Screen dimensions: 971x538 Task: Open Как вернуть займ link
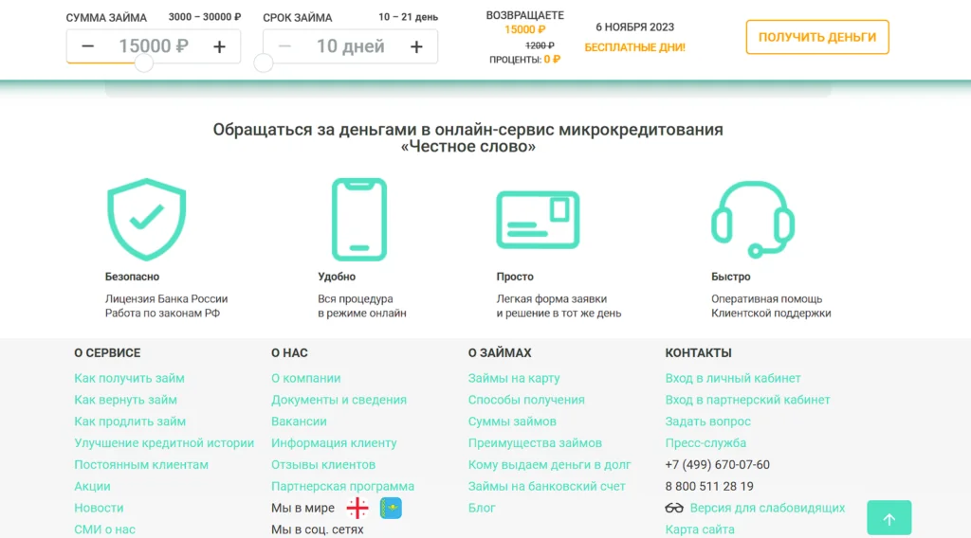point(126,400)
